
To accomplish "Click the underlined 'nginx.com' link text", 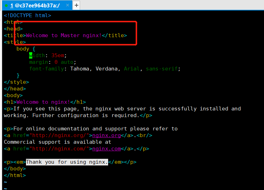I will [107, 149].
